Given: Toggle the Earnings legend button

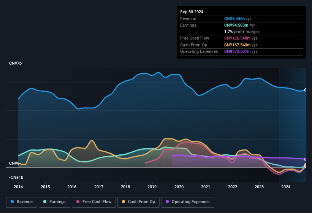Looking at the screenshot, I should (x=54, y=202).
